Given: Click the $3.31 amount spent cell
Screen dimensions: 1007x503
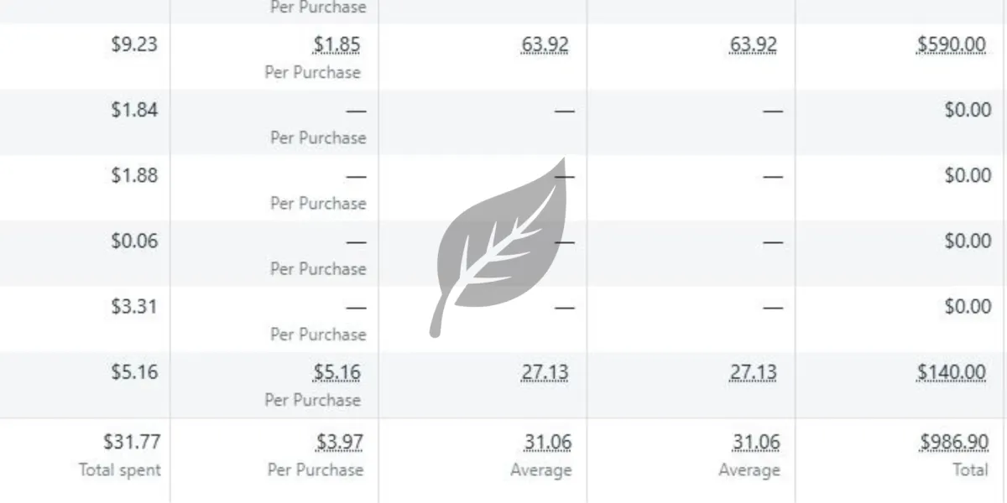Looking at the screenshot, I should point(134,306).
